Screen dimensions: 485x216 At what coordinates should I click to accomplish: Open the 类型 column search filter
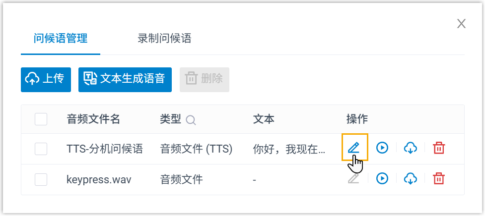point(191,119)
